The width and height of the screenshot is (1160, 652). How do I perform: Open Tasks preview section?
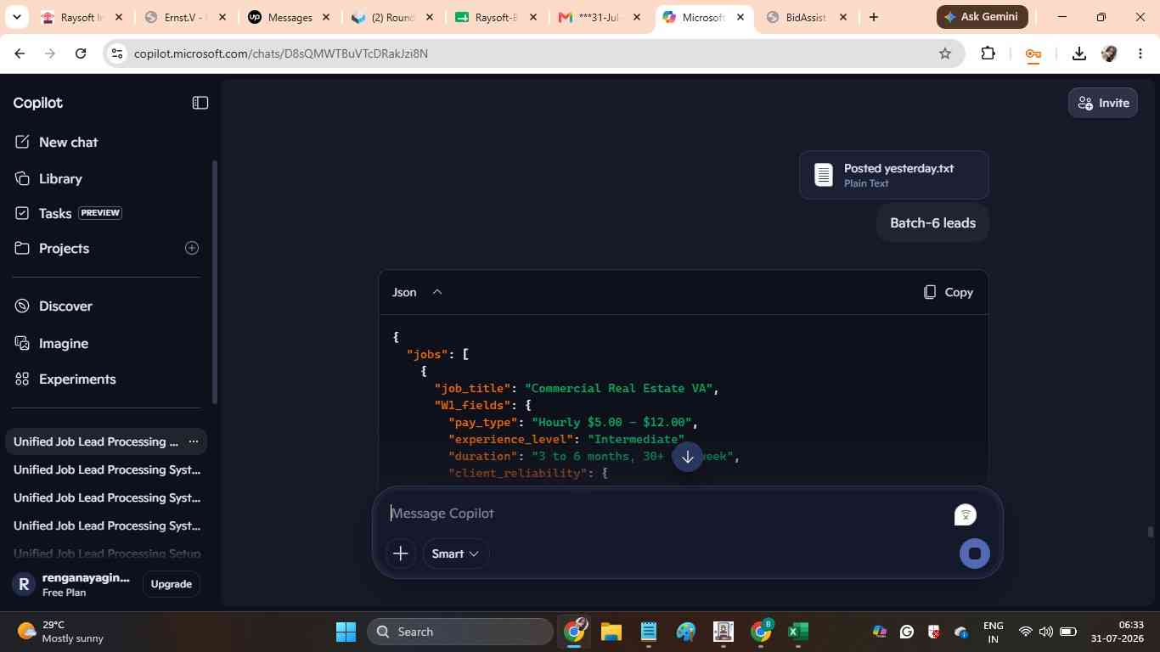click(68, 213)
